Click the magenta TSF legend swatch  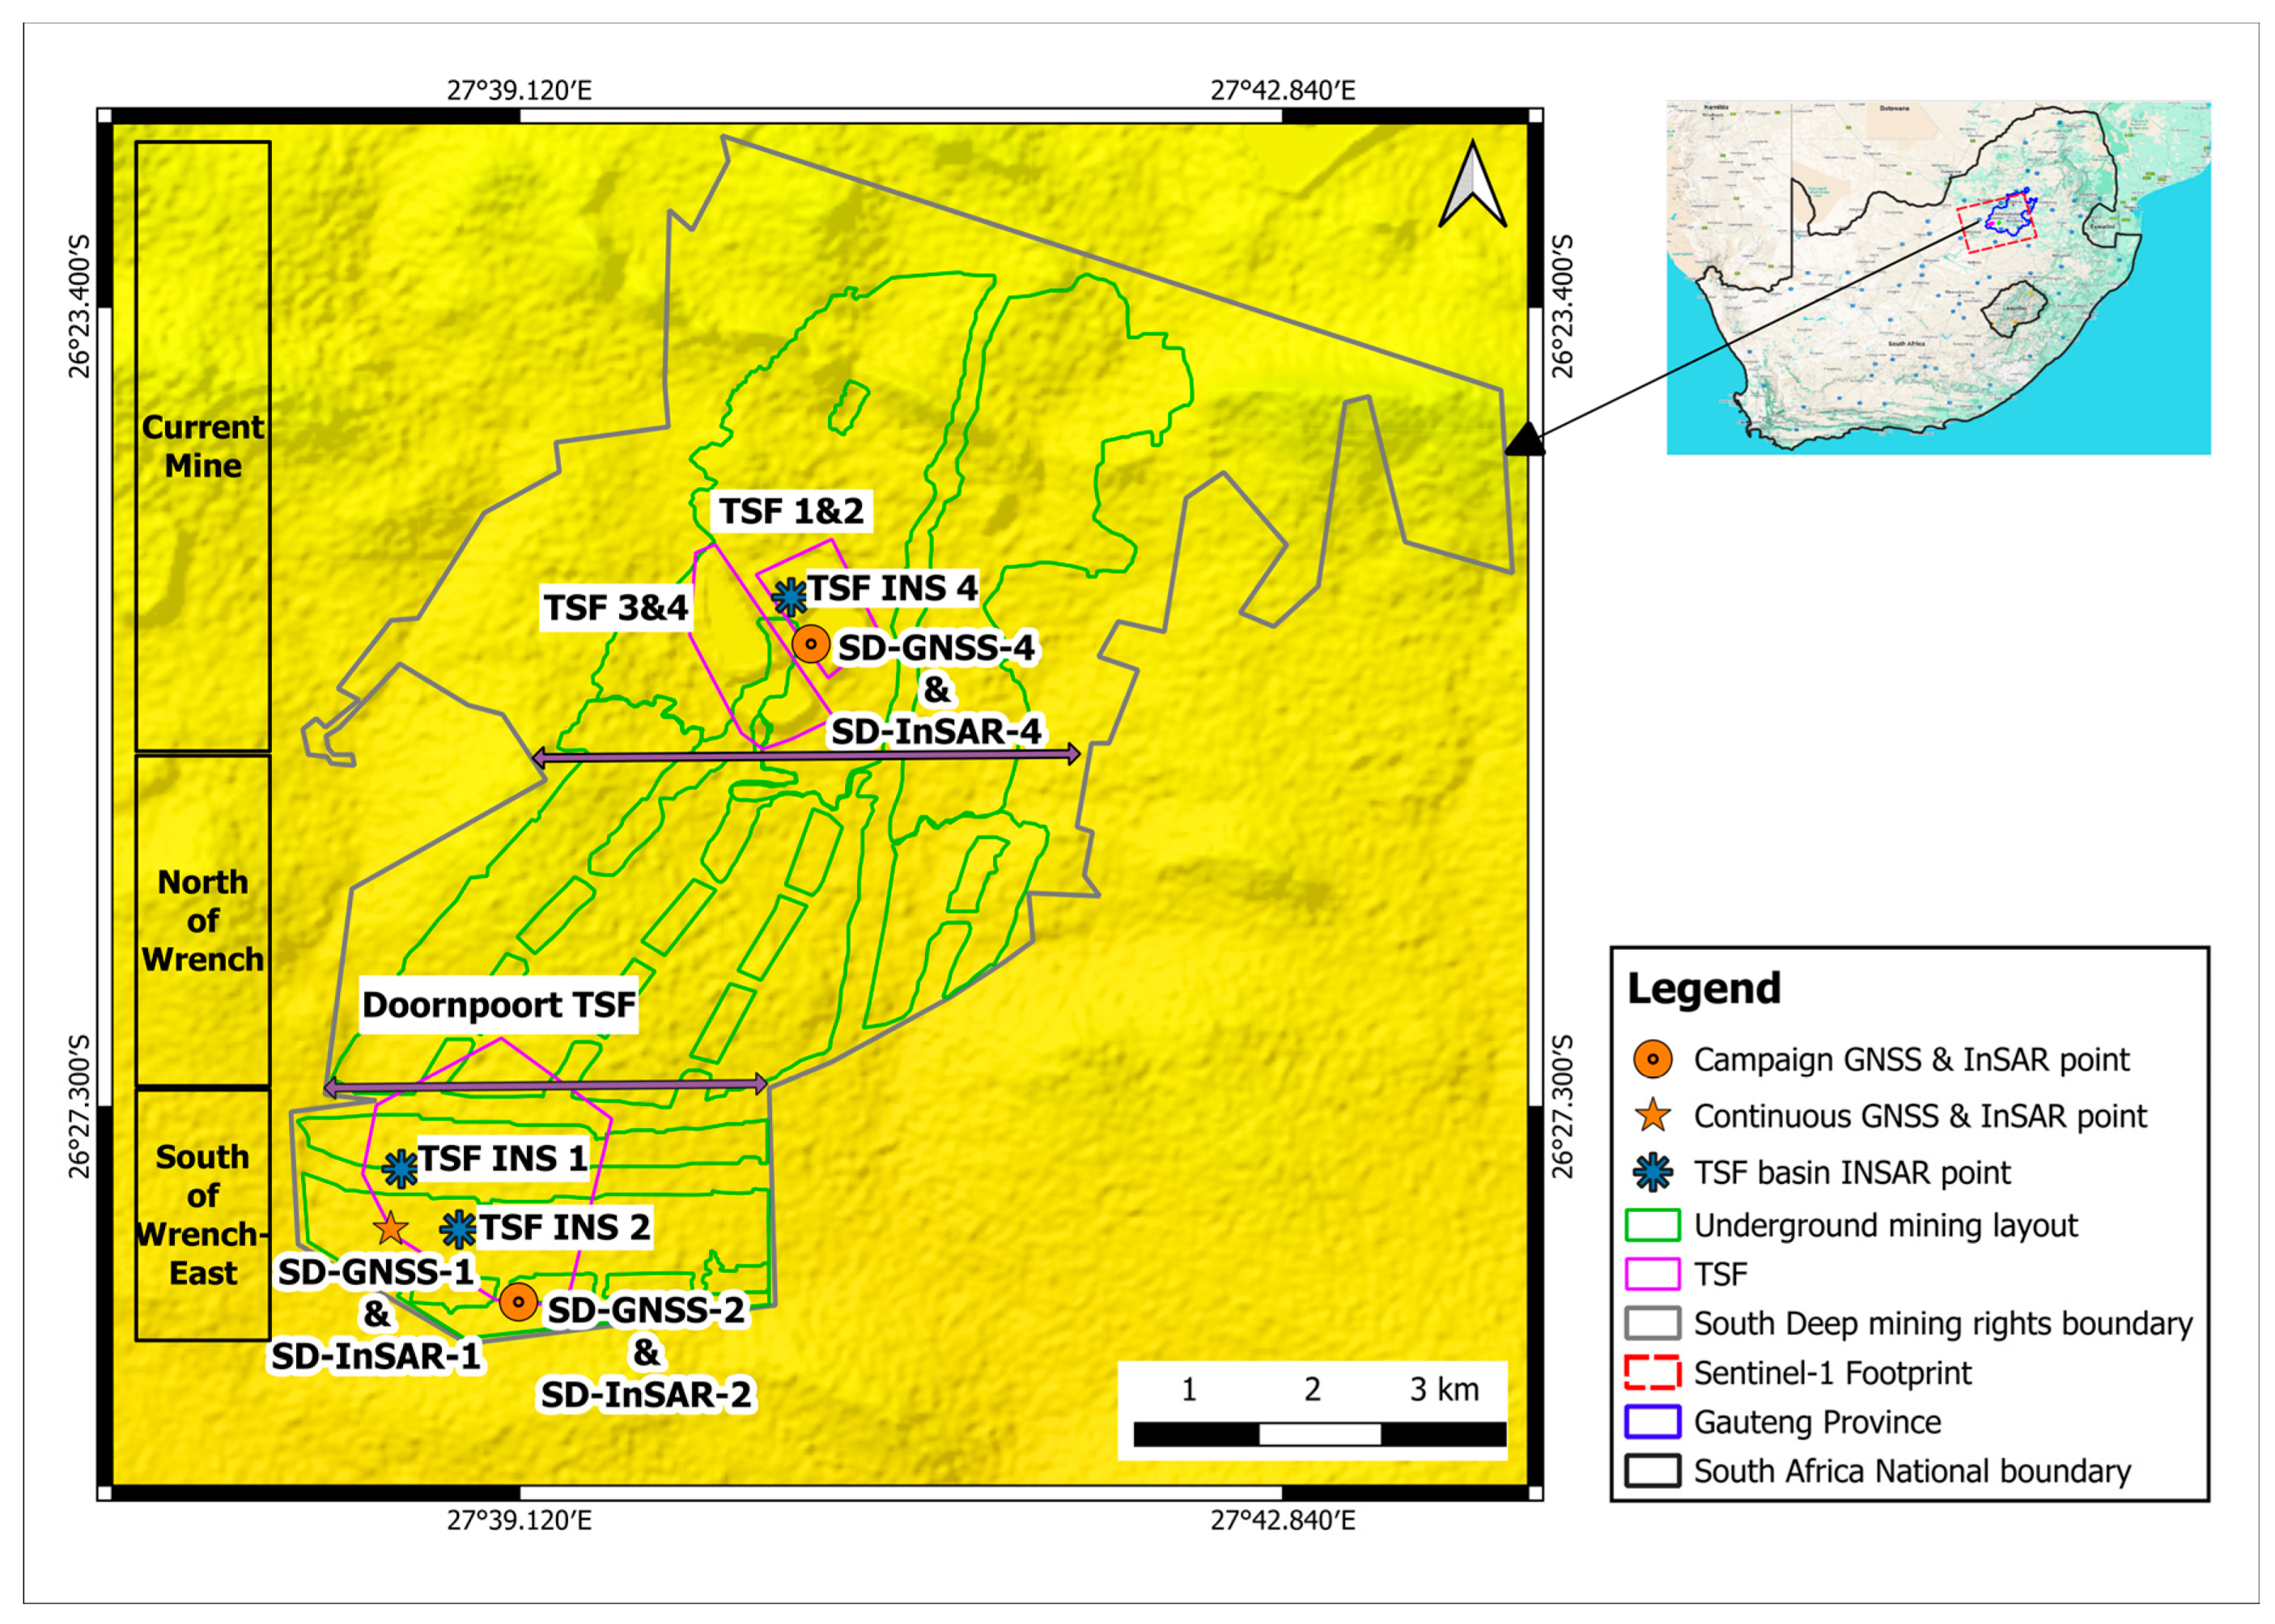[1652, 1274]
